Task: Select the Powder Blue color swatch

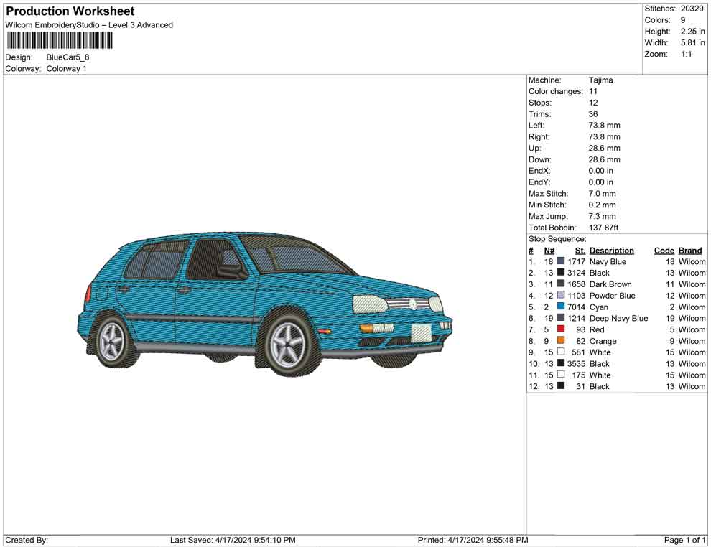Action: (x=561, y=296)
